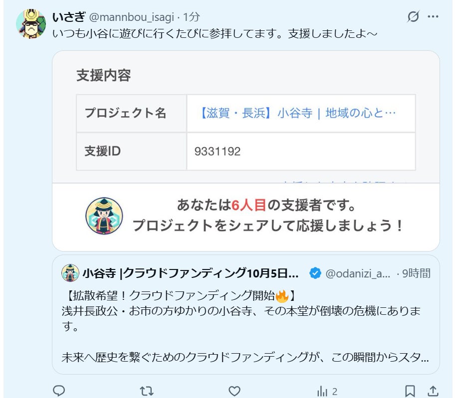Click the @mannbou_isagi handle

(131, 17)
